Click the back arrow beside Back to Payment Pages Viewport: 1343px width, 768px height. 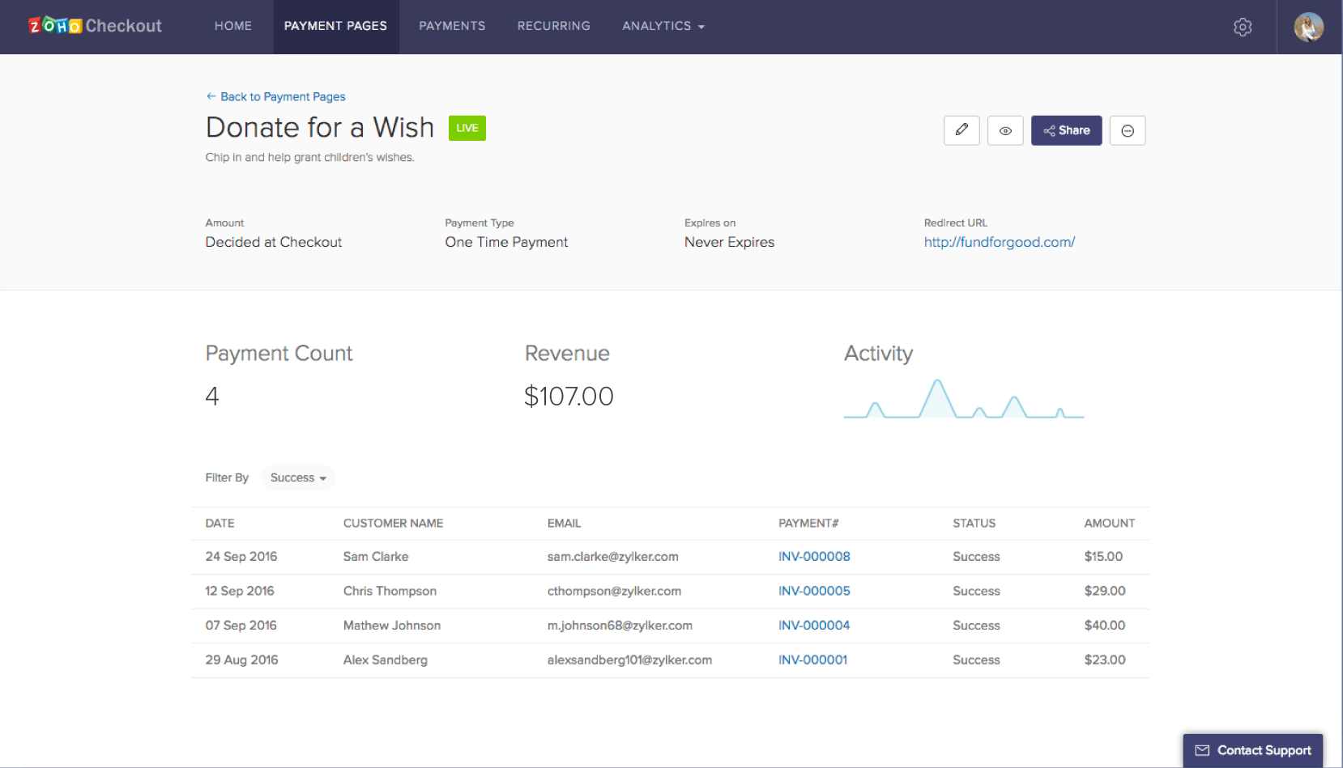coord(211,96)
